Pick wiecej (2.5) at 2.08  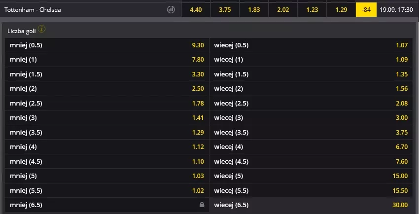click(x=311, y=104)
